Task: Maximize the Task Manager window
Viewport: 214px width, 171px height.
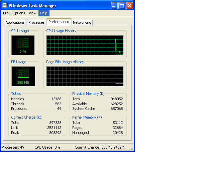Action: pyautogui.click(x=122, y=6)
